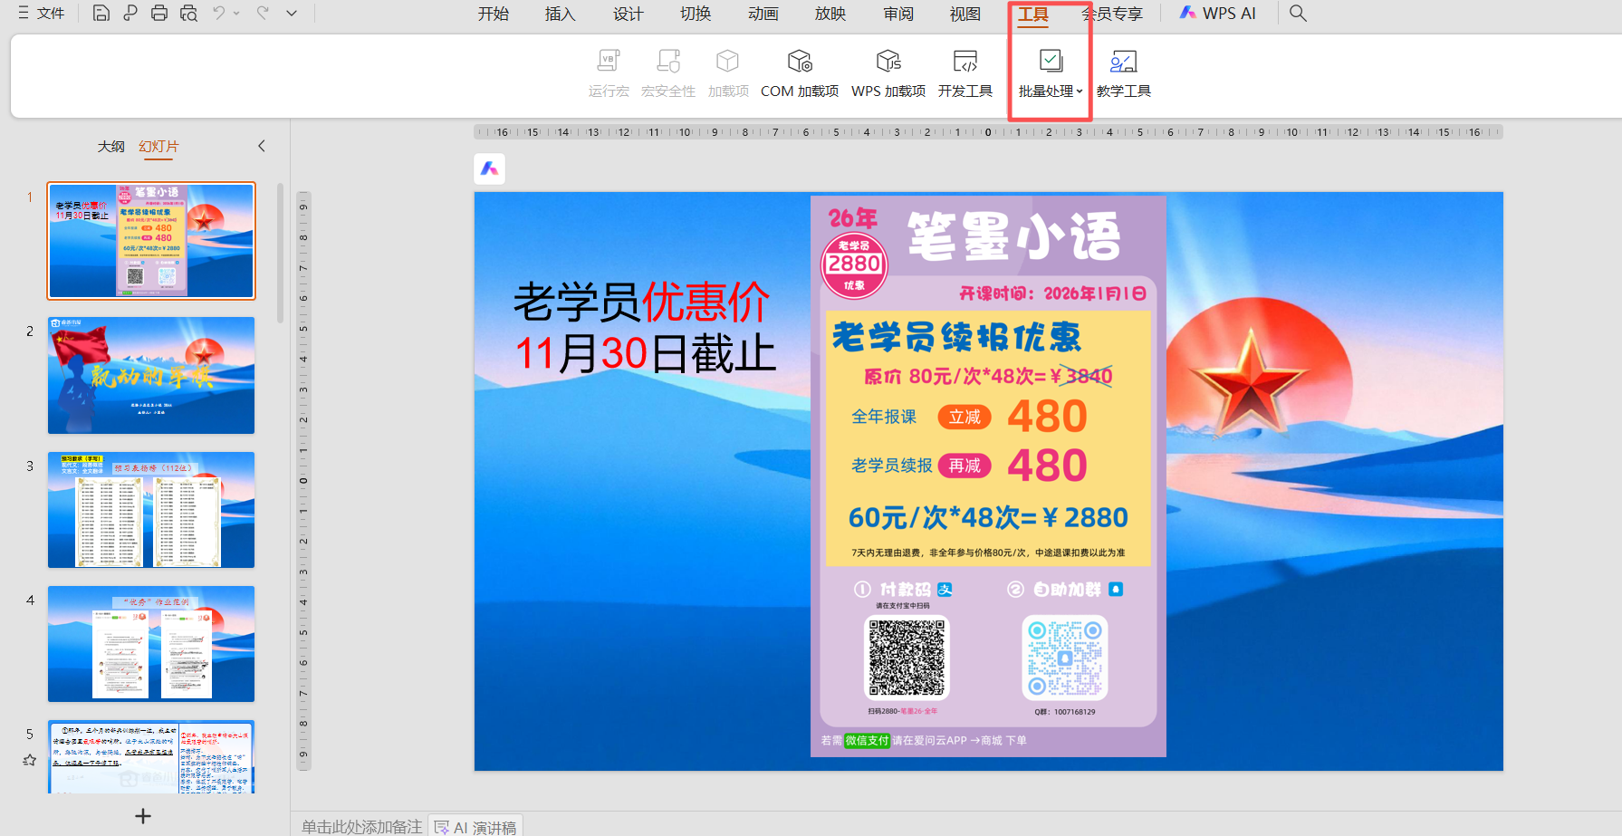This screenshot has width=1622, height=836.
Task: Open 开发工具 developer tools
Action: point(965,73)
